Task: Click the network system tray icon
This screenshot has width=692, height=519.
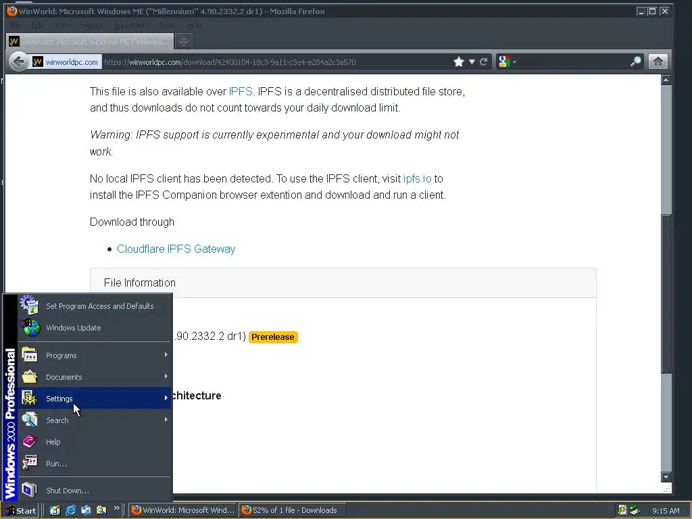Action: [635, 511]
